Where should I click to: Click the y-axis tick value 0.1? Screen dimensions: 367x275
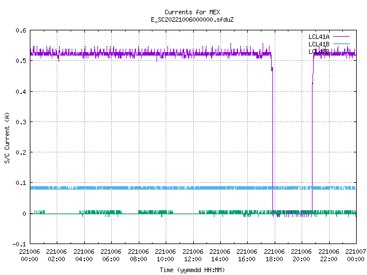click(21, 183)
